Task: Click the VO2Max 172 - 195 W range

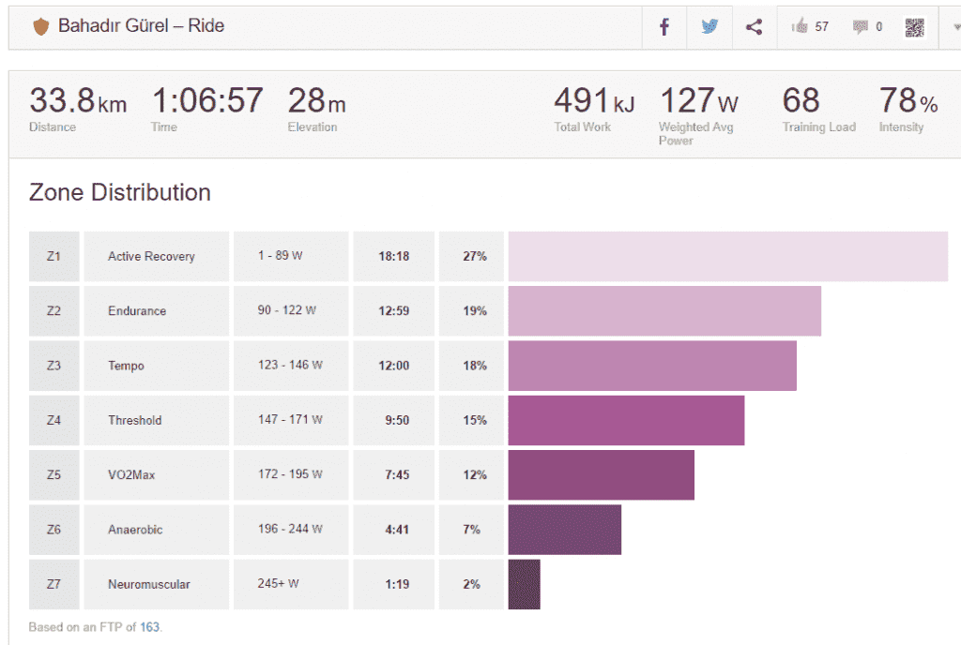Action: (x=290, y=474)
